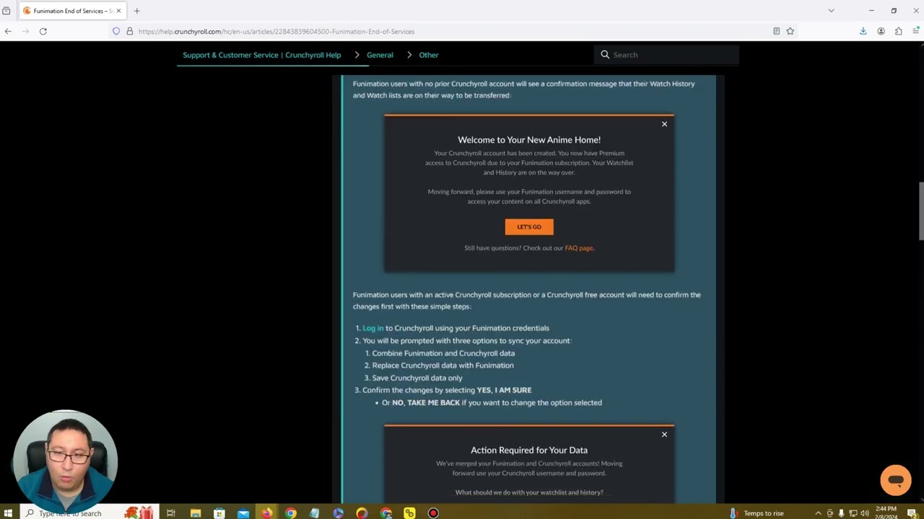Click 'Action Required for Your Data' heading
The height and width of the screenshot is (519, 924).
tap(529, 450)
